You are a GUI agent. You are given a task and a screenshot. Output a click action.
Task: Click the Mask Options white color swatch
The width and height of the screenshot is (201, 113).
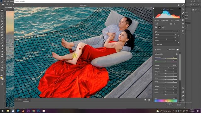(x=177, y=50)
